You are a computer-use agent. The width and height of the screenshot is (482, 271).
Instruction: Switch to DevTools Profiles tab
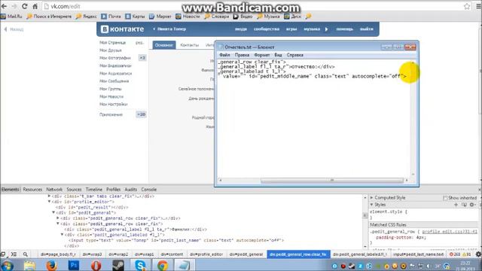tap(114, 189)
